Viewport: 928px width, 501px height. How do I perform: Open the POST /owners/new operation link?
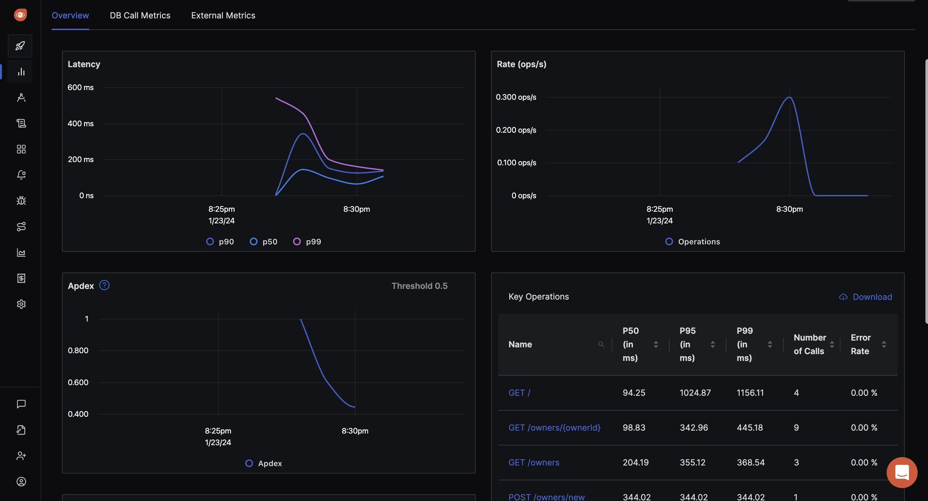pyautogui.click(x=546, y=497)
